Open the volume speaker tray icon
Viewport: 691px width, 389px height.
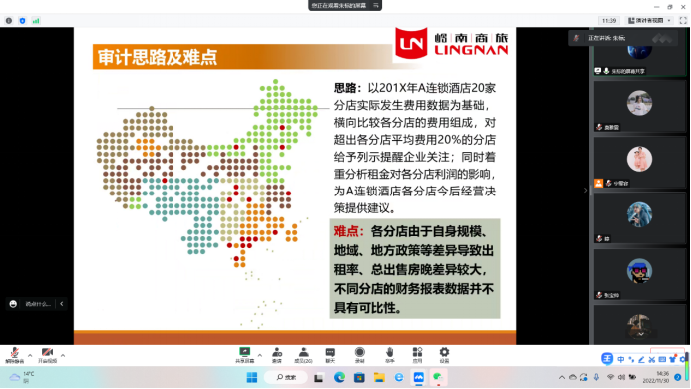pyautogui.click(x=621, y=378)
